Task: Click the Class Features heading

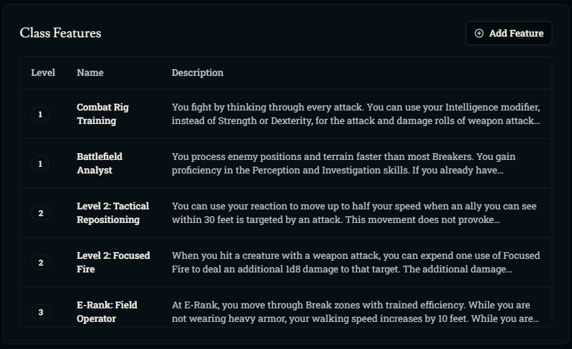Action: pos(60,33)
